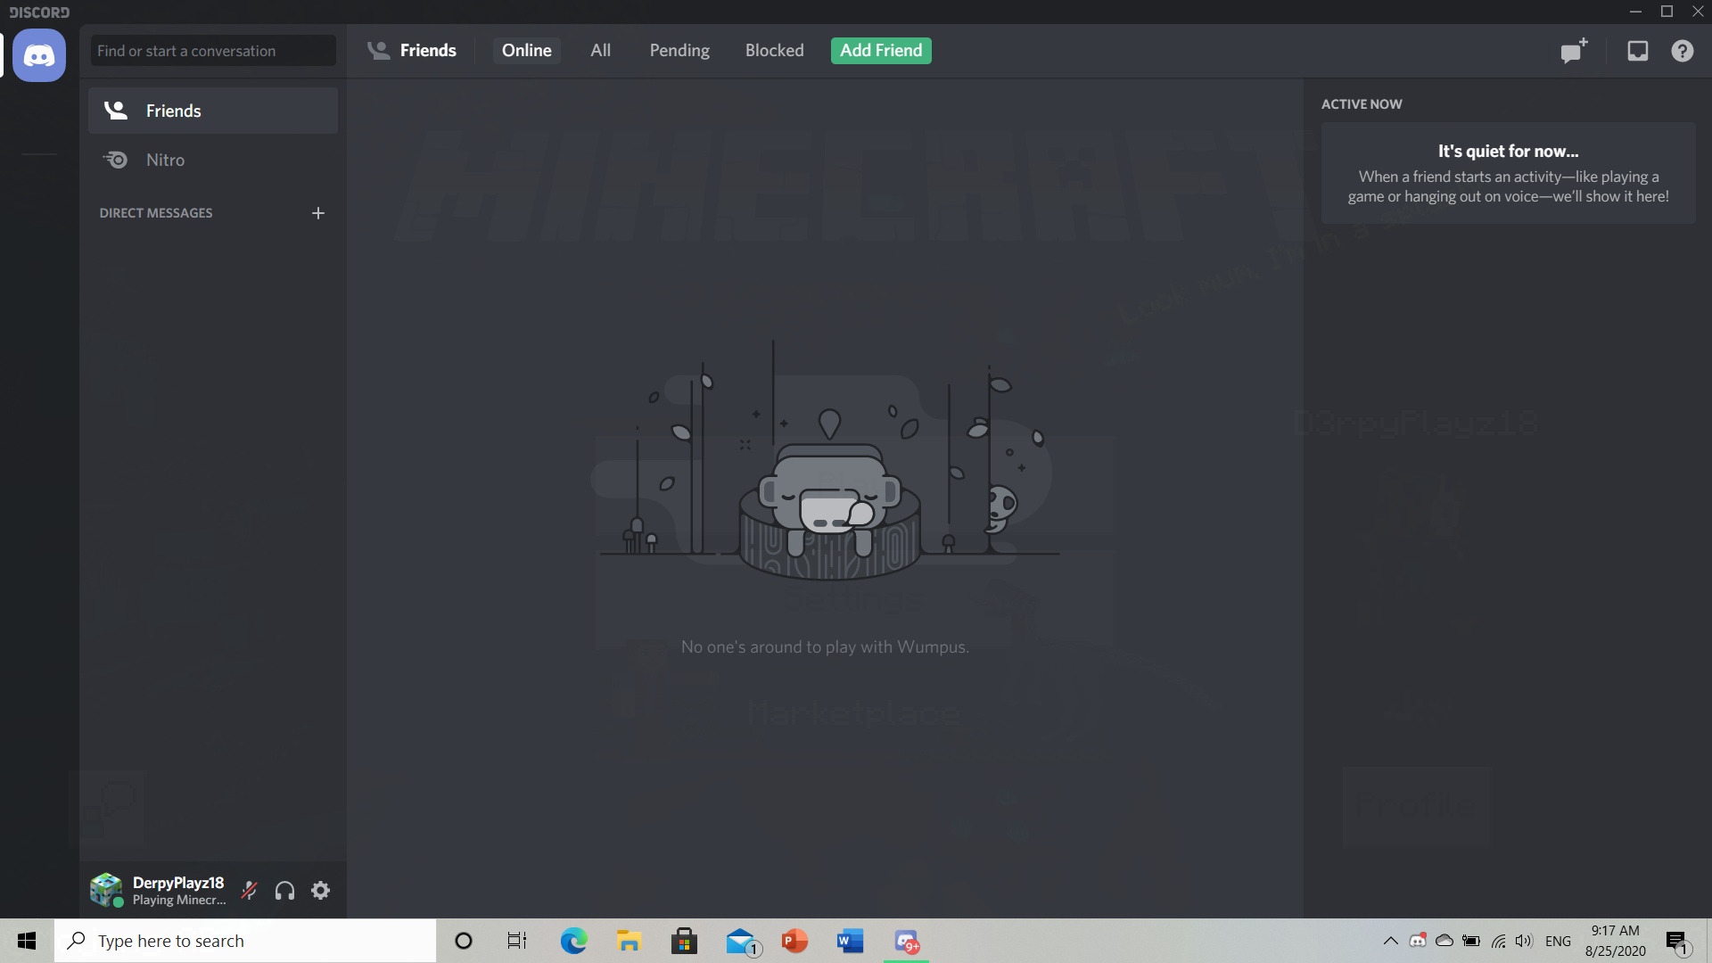
Task: Show hidden system tray icons
Action: click(x=1390, y=941)
